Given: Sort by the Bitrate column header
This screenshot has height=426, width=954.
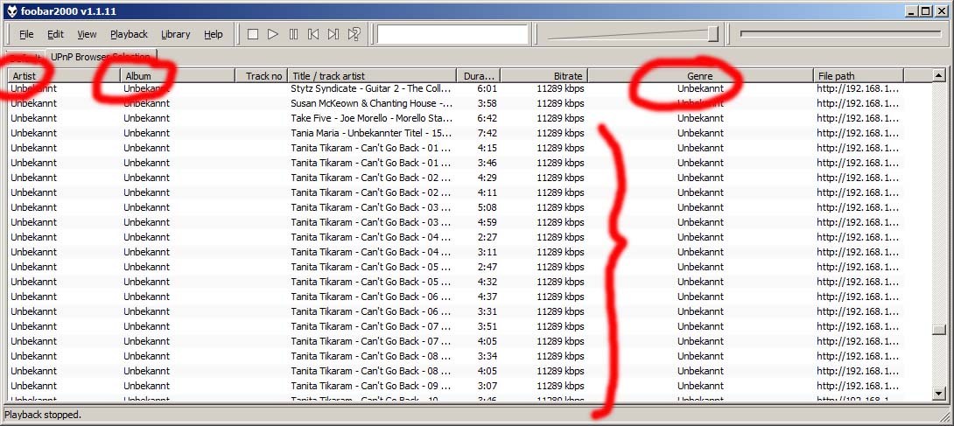Looking at the screenshot, I should point(543,76).
